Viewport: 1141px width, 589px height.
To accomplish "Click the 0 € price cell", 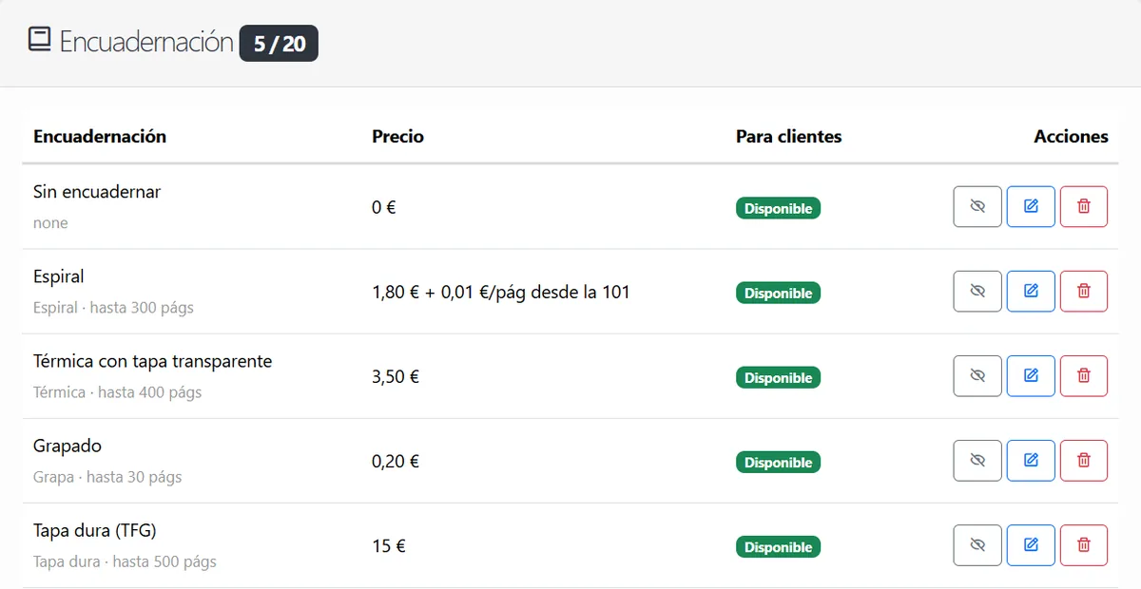I will [x=384, y=207].
